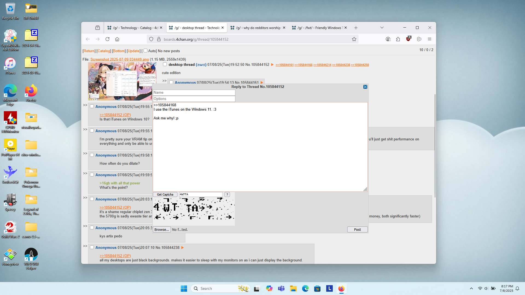The width and height of the screenshot is (525, 295).
Task: Go to Firefox home page button
Action: pyautogui.click(x=117, y=39)
